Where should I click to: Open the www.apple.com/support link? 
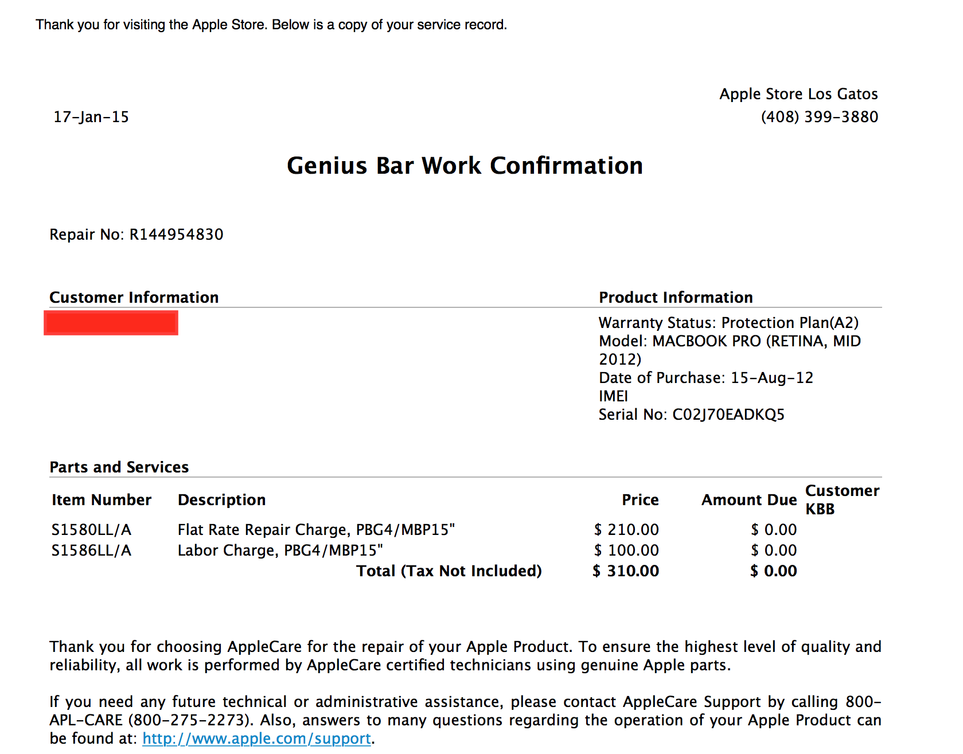(256, 739)
